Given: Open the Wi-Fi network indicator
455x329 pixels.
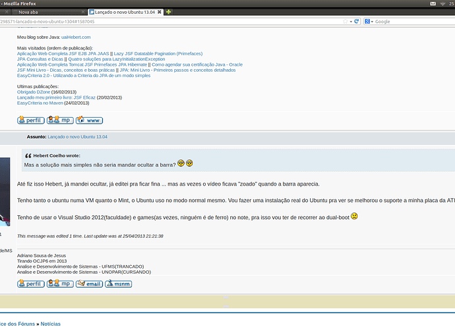Looking at the screenshot, I should point(442,4).
